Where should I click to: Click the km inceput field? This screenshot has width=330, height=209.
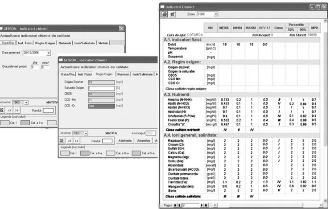[x=151, y=133]
